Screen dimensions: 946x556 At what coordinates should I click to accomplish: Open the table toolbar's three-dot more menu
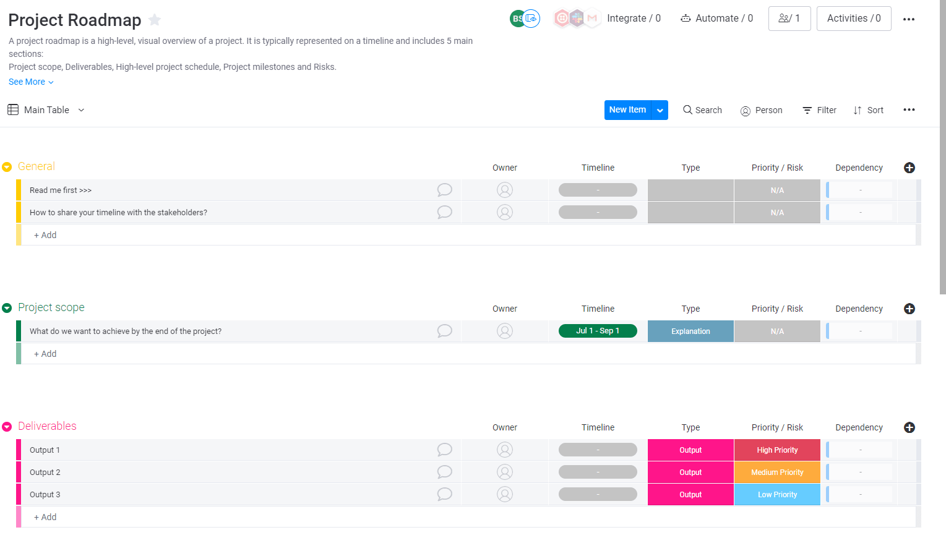coord(909,109)
